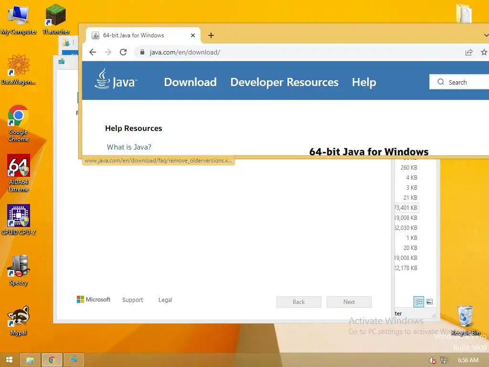The width and height of the screenshot is (489, 367).
Task: Switch to Chrome in the taskbar
Action: point(52,360)
